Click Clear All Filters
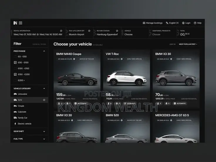The image size is (216, 162). 39,44
